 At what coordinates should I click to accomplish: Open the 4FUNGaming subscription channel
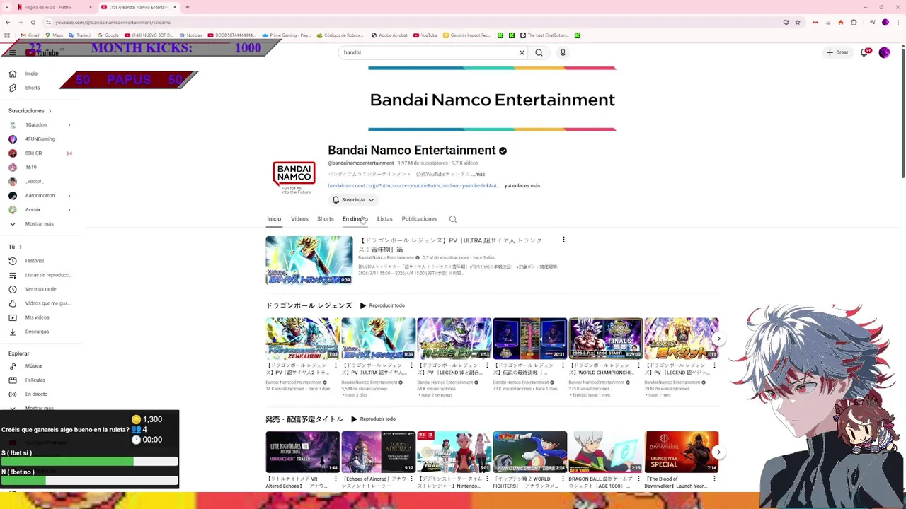pyautogui.click(x=40, y=139)
